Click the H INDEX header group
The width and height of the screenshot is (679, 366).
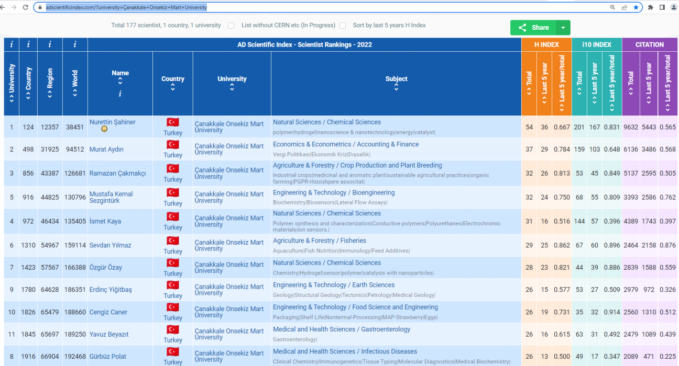pos(546,44)
